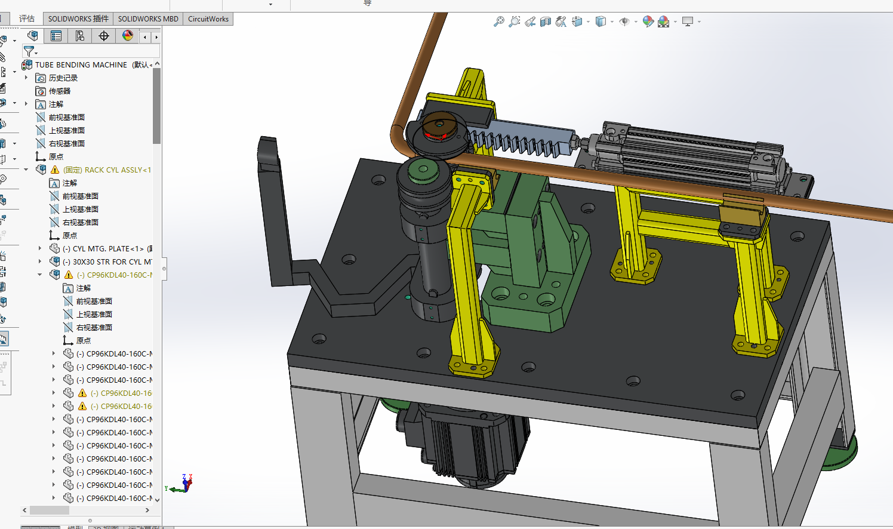Click the Zoom to Fit magnifier icon
The width and height of the screenshot is (893, 529).
click(499, 22)
